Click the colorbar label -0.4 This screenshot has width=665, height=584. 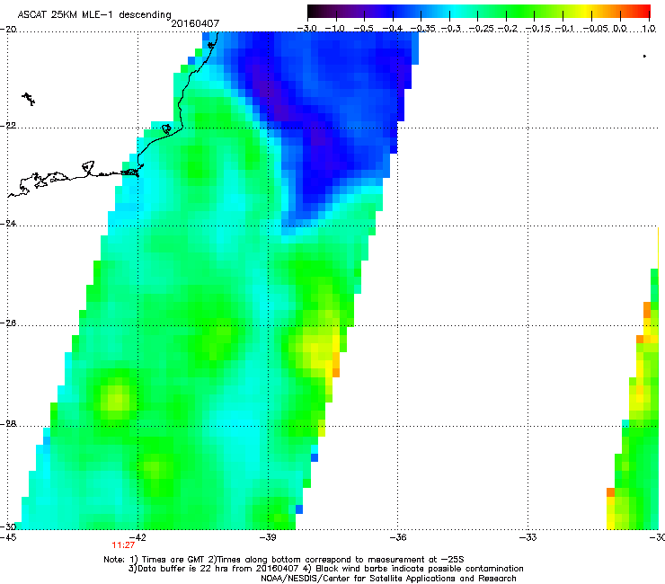point(393,29)
